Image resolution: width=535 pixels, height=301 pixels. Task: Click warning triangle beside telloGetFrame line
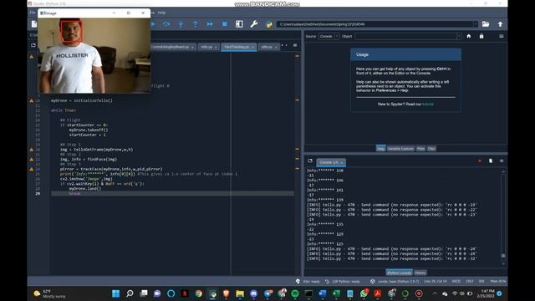(32, 150)
